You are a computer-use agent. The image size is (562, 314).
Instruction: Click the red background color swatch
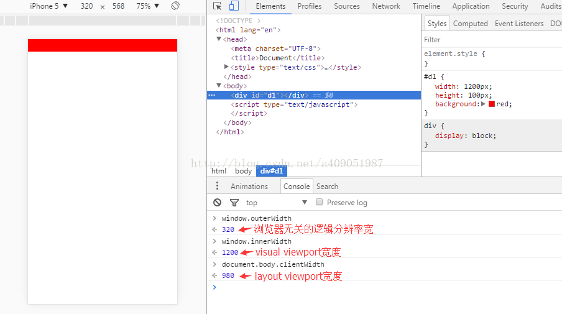491,104
